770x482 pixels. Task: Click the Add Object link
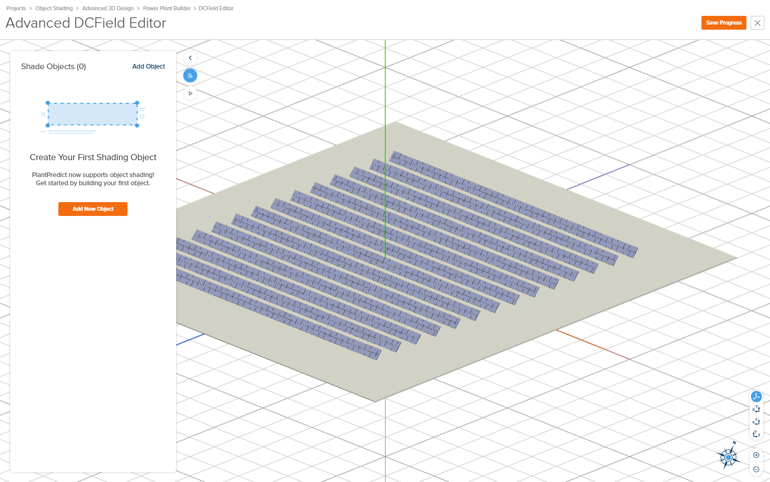point(148,67)
